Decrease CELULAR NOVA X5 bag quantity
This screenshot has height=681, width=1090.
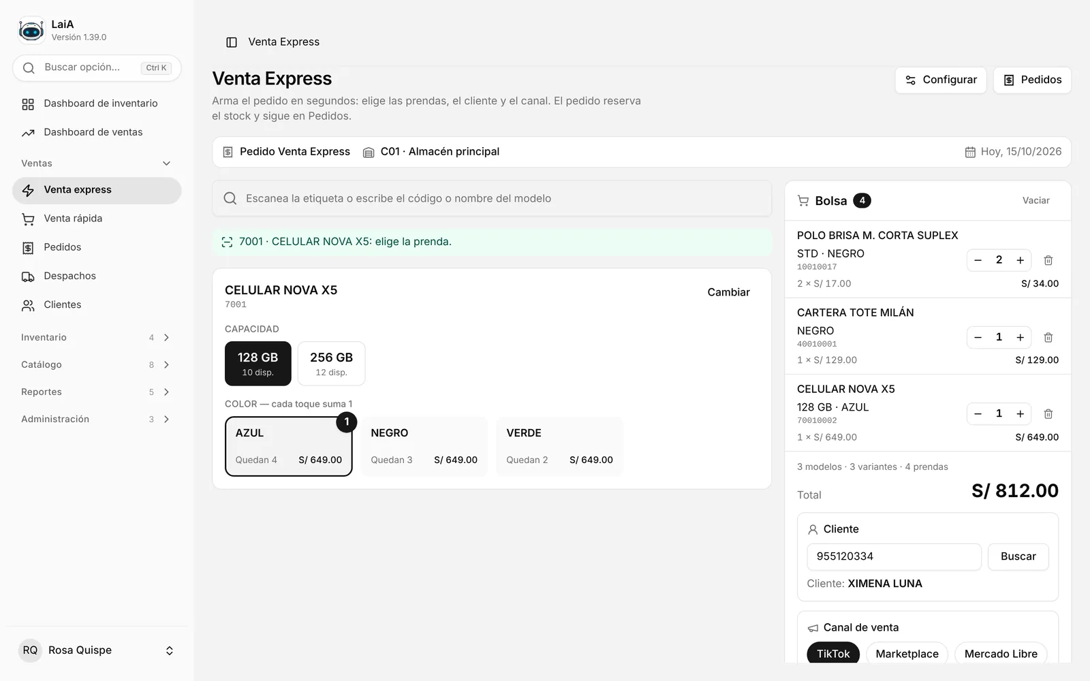tap(978, 413)
